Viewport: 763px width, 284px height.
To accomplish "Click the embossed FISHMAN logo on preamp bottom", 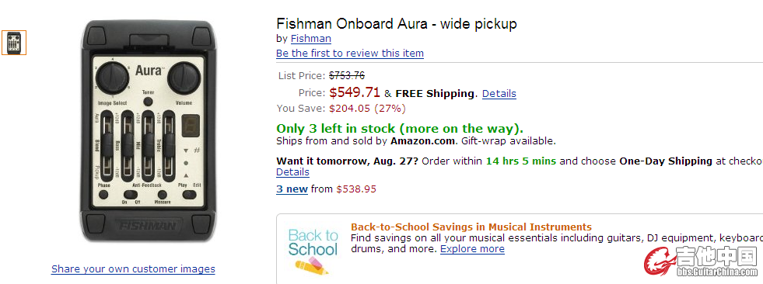I will (x=148, y=225).
